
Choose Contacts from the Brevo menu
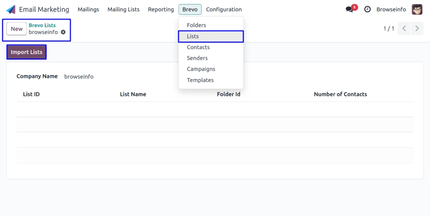coord(198,47)
